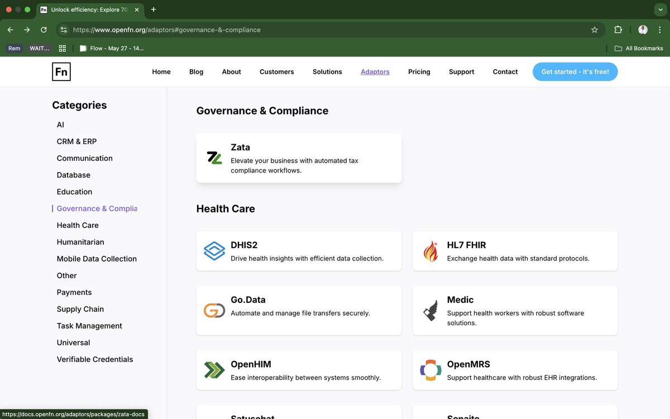Image resolution: width=670 pixels, height=419 pixels.
Task: Select Verifiable Credentials category
Action: [x=95, y=359]
